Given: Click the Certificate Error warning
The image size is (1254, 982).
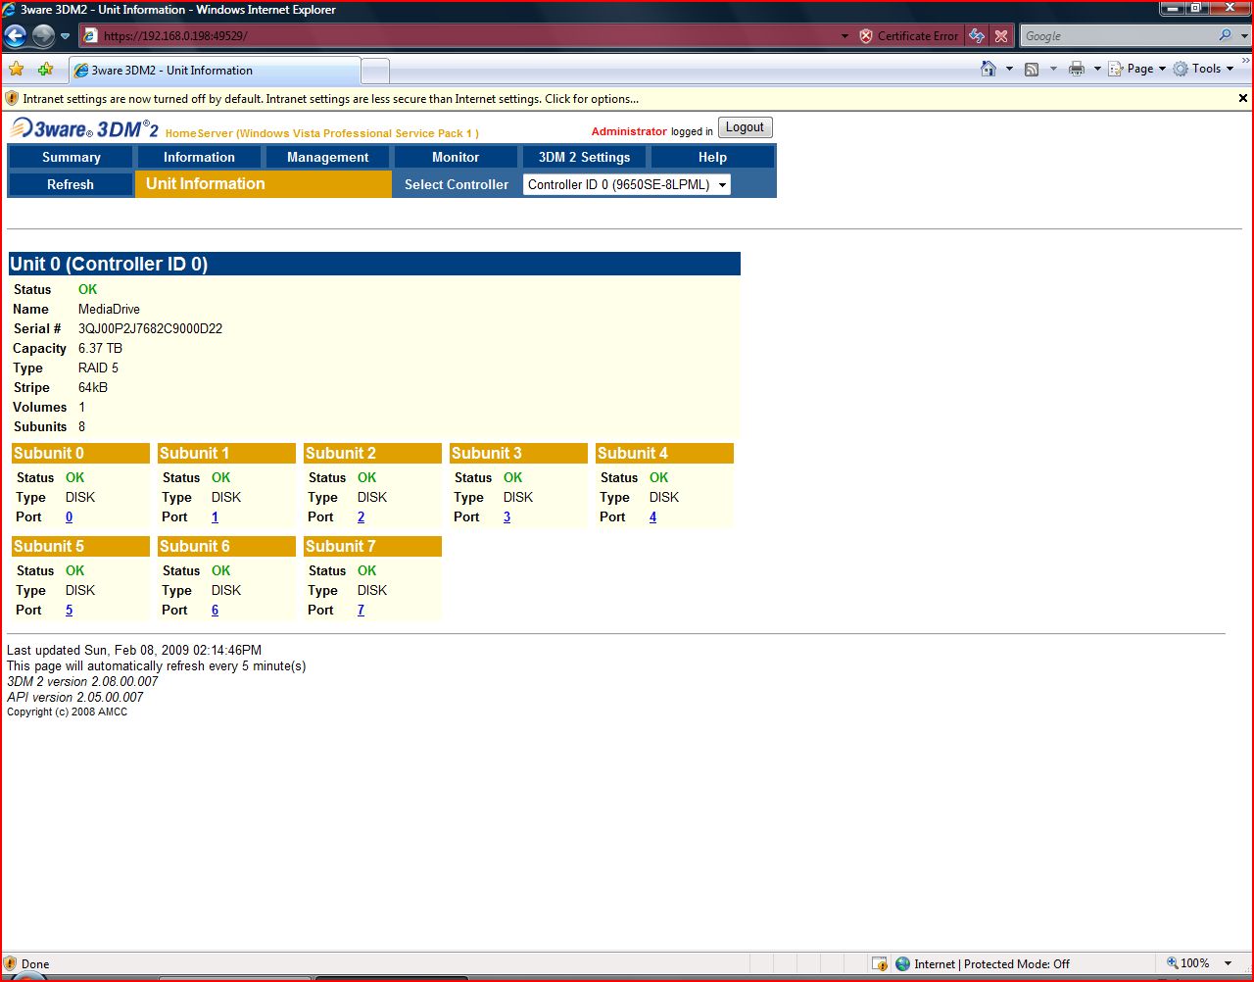Looking at the screenshot, I should [x=909, y=36].
